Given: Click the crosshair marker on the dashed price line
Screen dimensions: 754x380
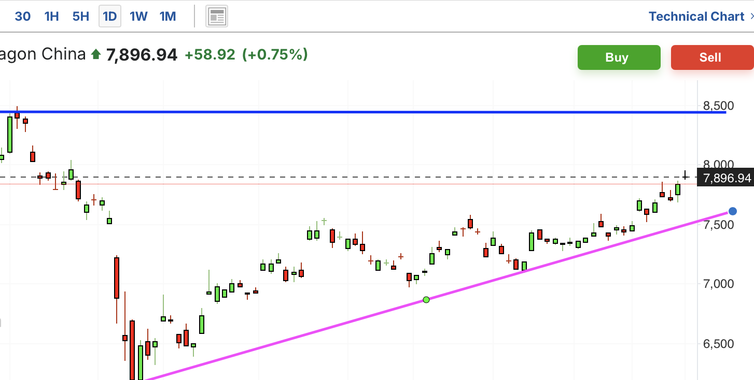Looking at the screenshot, I should pyautogui.click(x=686, y=177).
